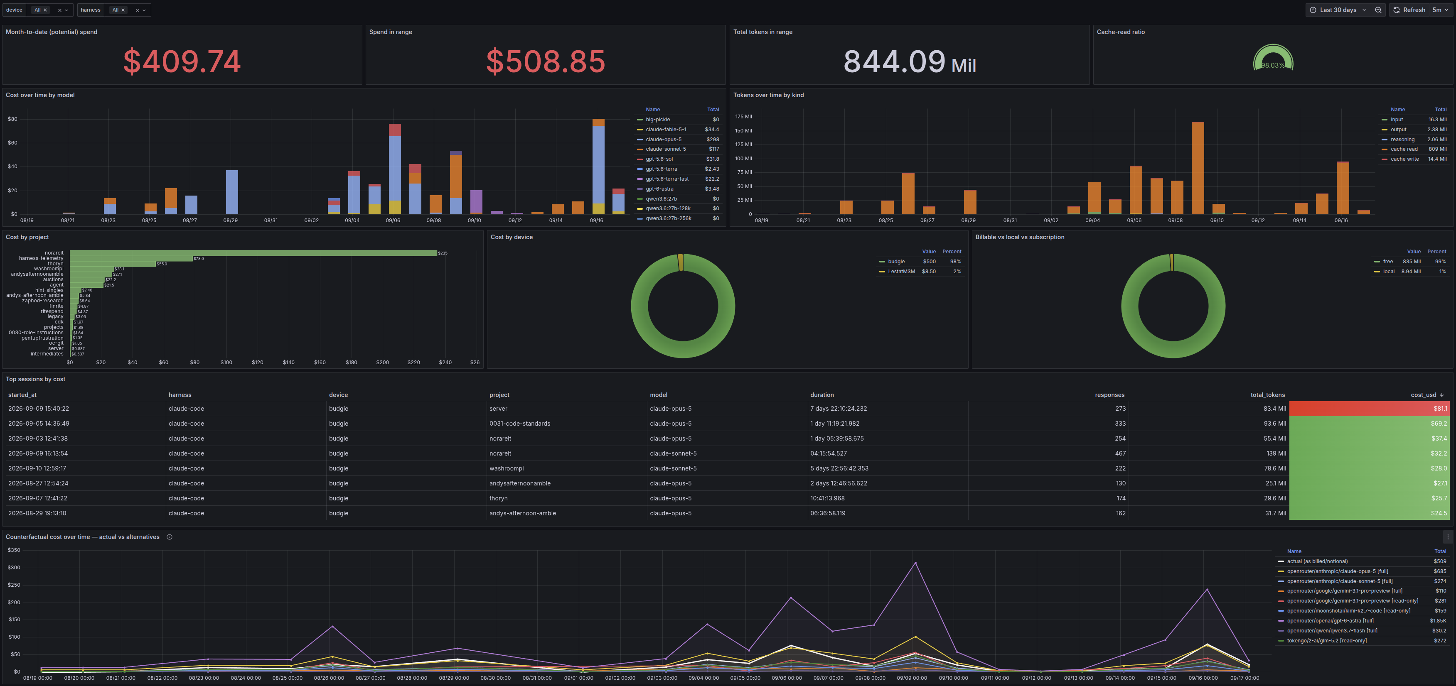Select the "7 days 22:10:24.232" duration cell
Viewport: 1456px width, 686px height.
point(888,409)
